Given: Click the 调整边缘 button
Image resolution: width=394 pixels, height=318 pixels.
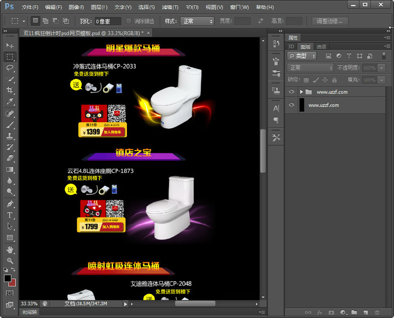Looking at the screenshot, I should click(x=330, y=21).
